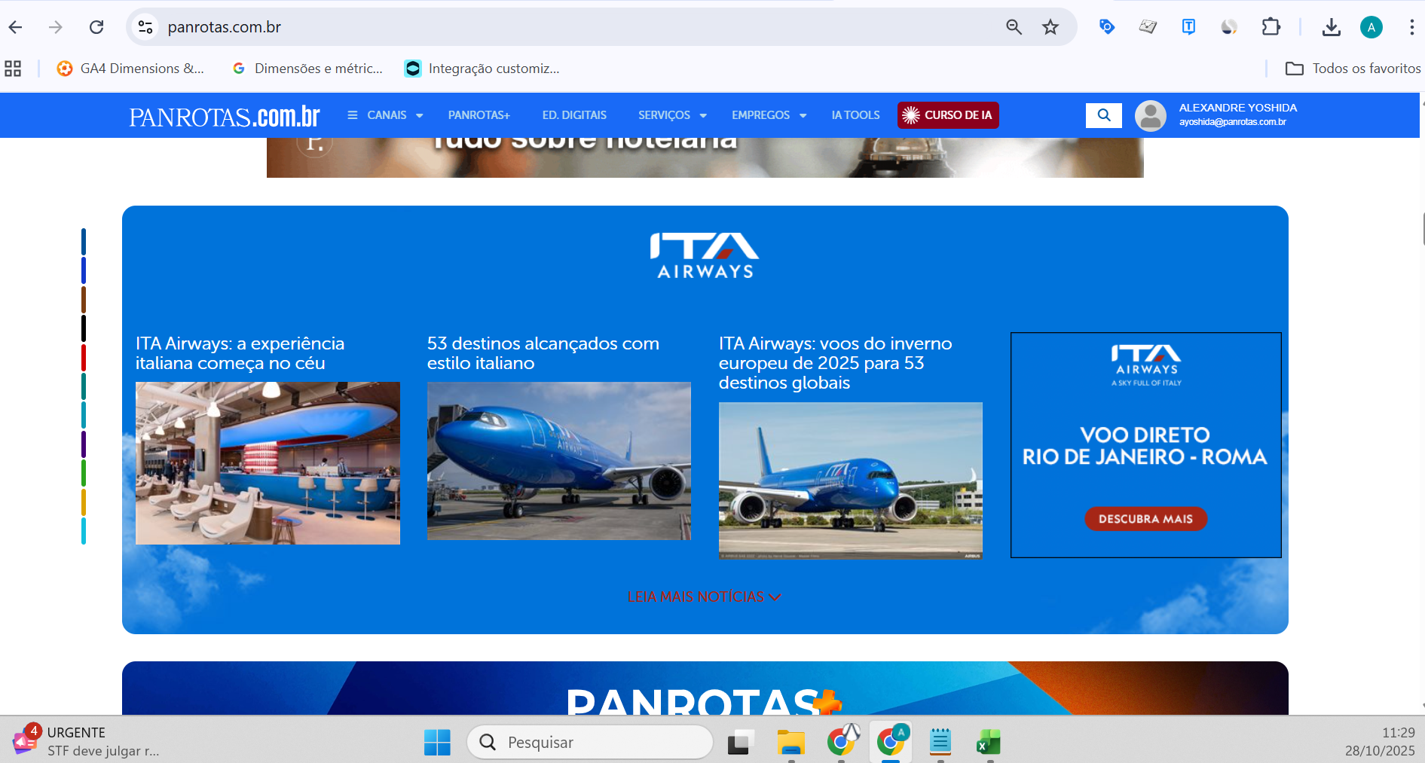Open the ITA lounge article thumbnail

click(268, 462)
